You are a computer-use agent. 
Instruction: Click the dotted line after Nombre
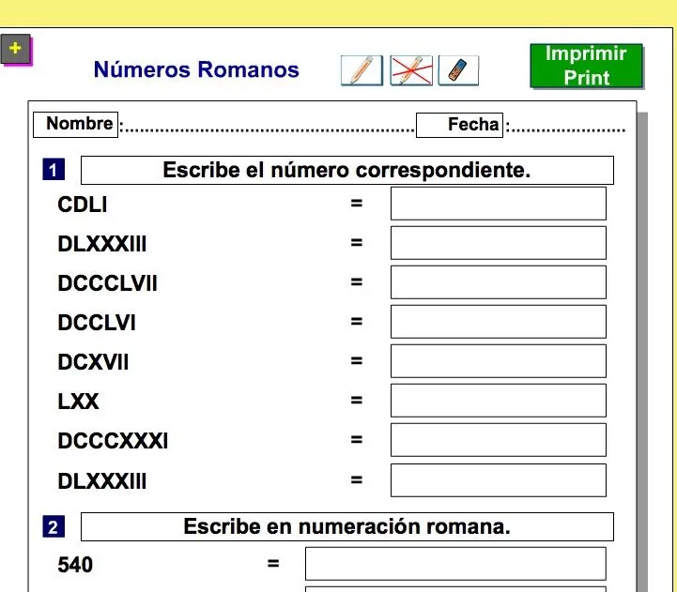pos(267,129)
